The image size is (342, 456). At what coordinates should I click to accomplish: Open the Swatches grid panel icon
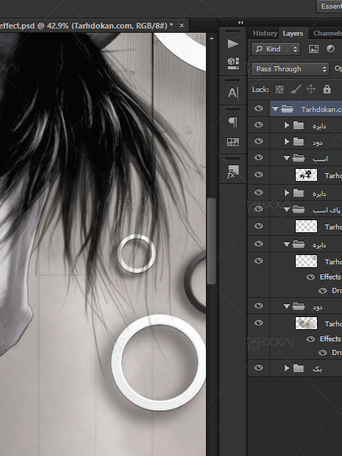pos(233,142)
